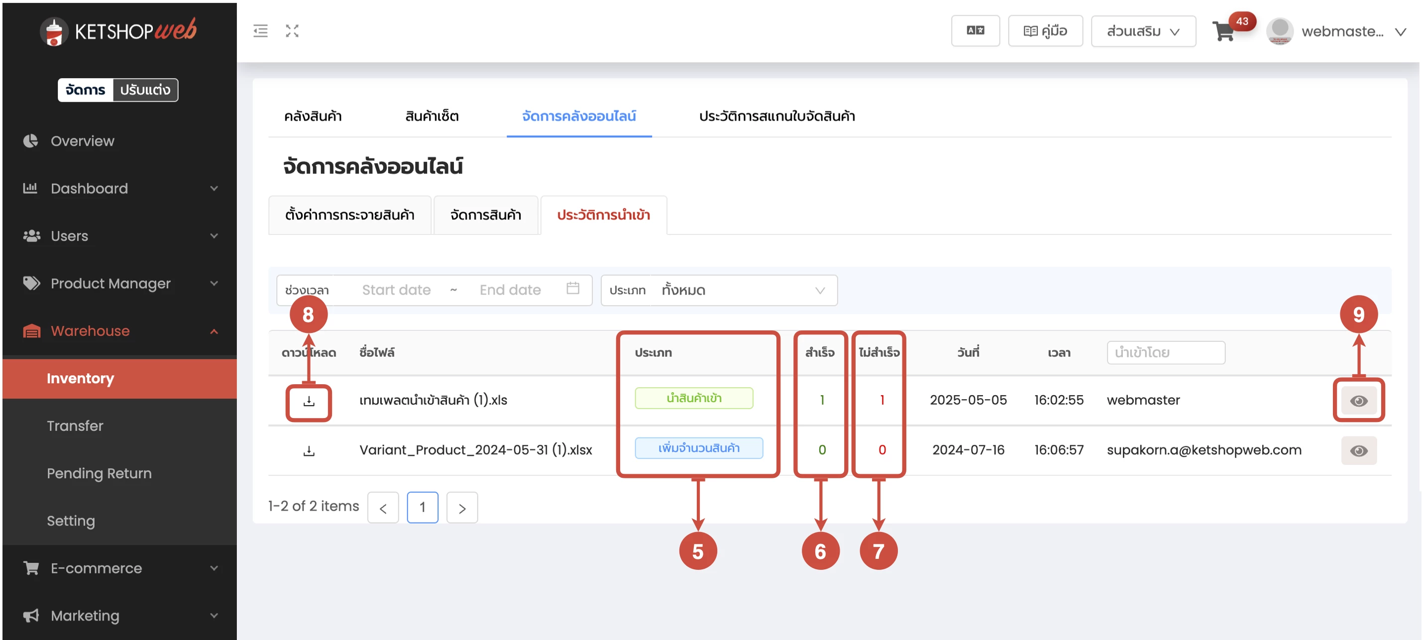Open the จัดการสินค้า sub-tab
The width and height of the screenshot is (1424, 640).
[485, 215]
